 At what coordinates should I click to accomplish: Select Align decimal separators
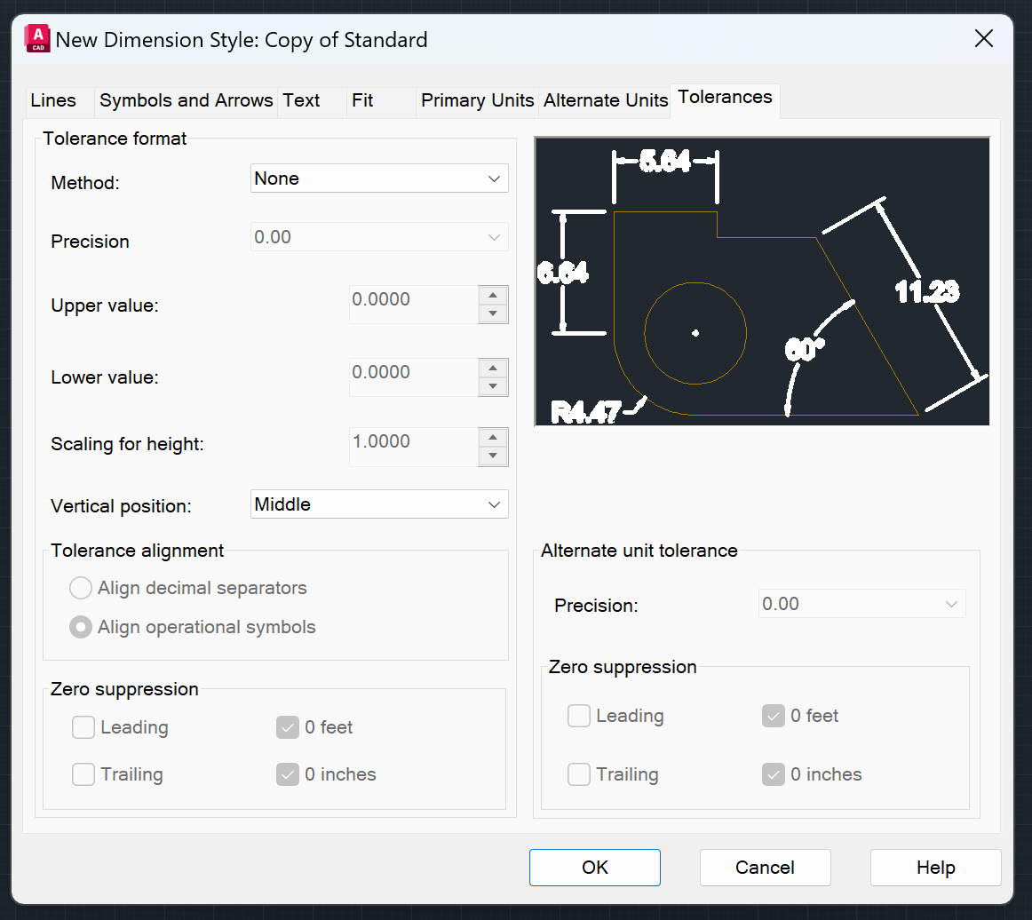(x=80, y=587)
